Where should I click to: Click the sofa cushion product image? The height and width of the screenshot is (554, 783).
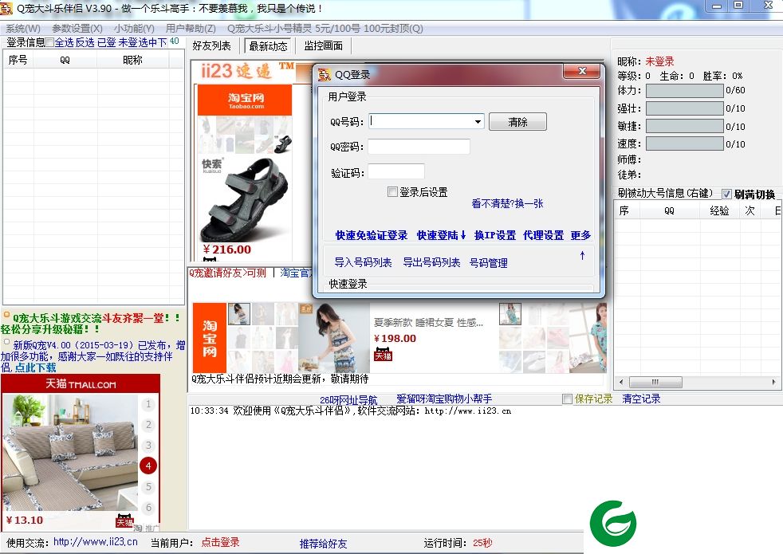click(x=70, y=452)
